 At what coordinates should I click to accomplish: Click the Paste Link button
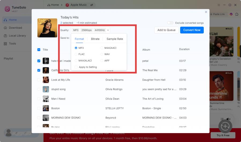pos(217,14)
